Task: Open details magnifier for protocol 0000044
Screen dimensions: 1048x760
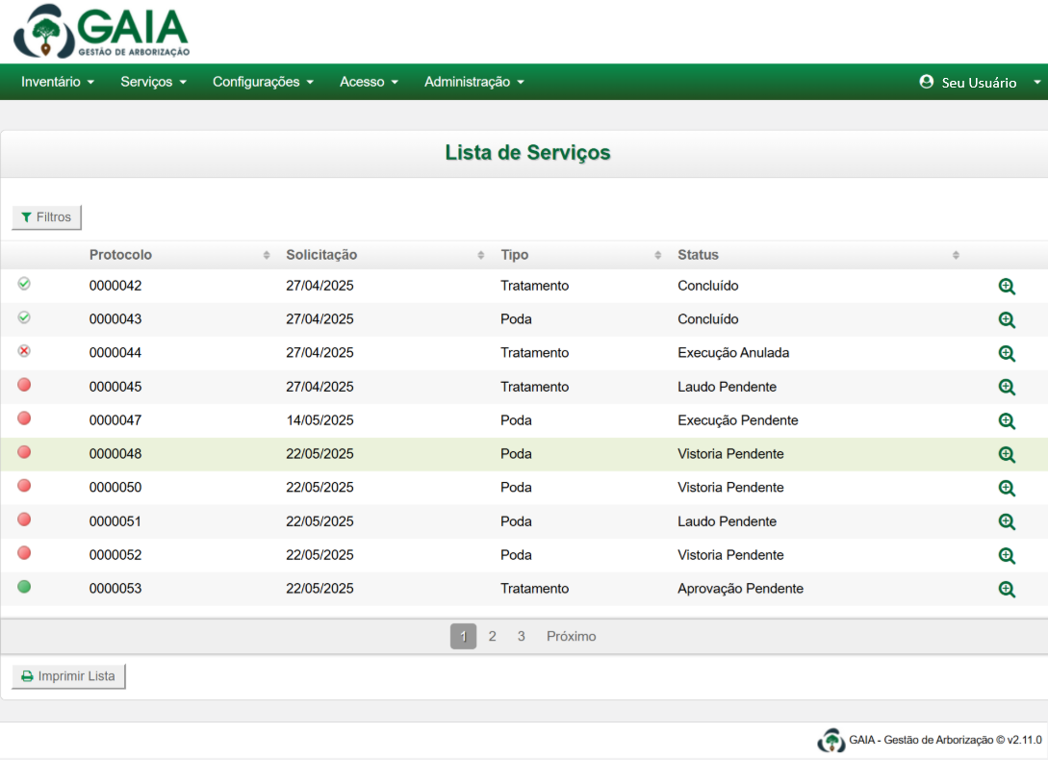Action: click(x=1007, y=354)
